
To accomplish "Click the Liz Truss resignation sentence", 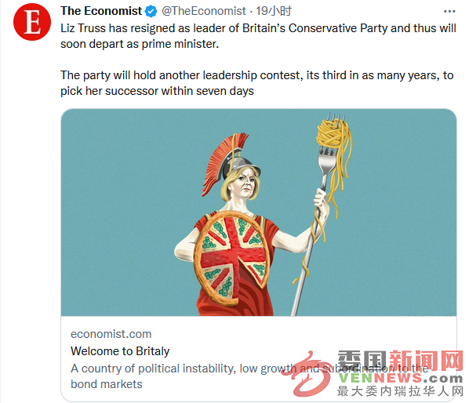I will click(x=258, y=36).
